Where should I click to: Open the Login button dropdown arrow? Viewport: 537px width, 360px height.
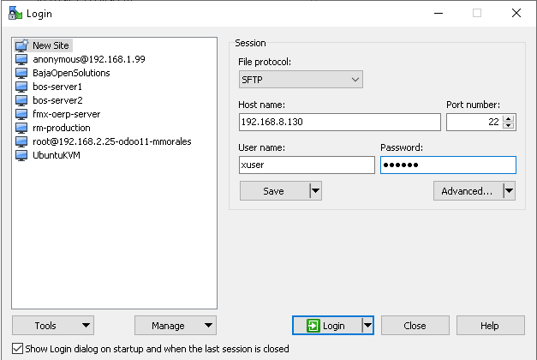coord(367,326)
